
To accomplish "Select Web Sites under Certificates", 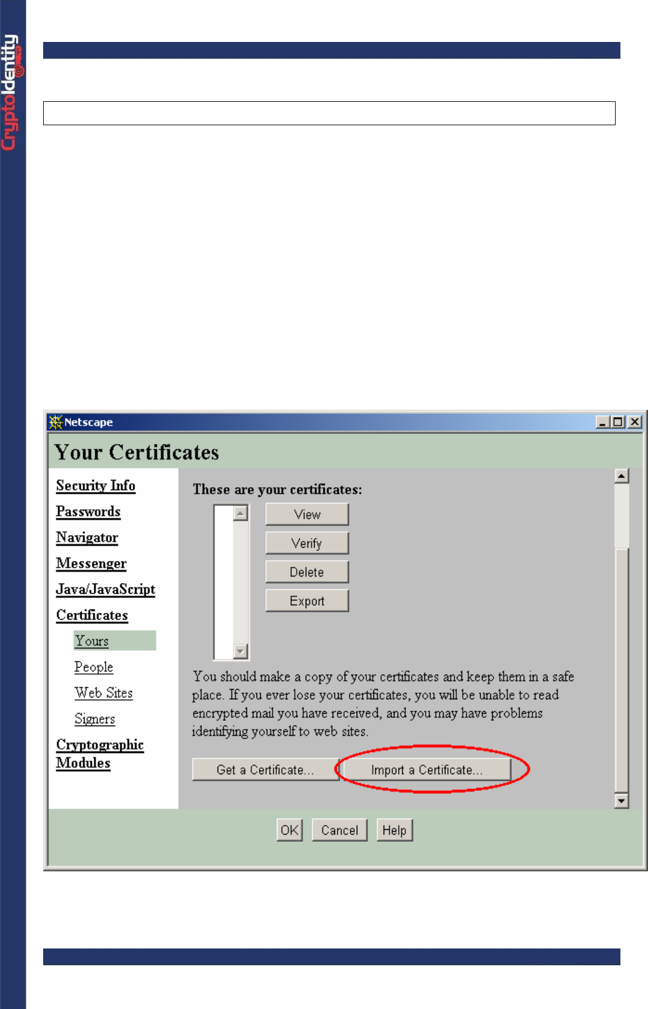I will point(104,693).
